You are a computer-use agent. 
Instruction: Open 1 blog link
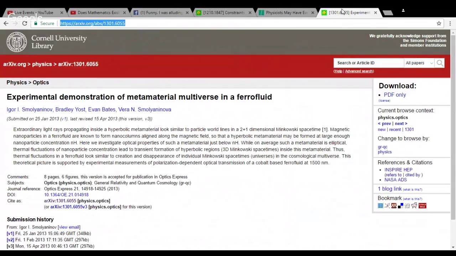pyautogui.click(x=390, y=189)
